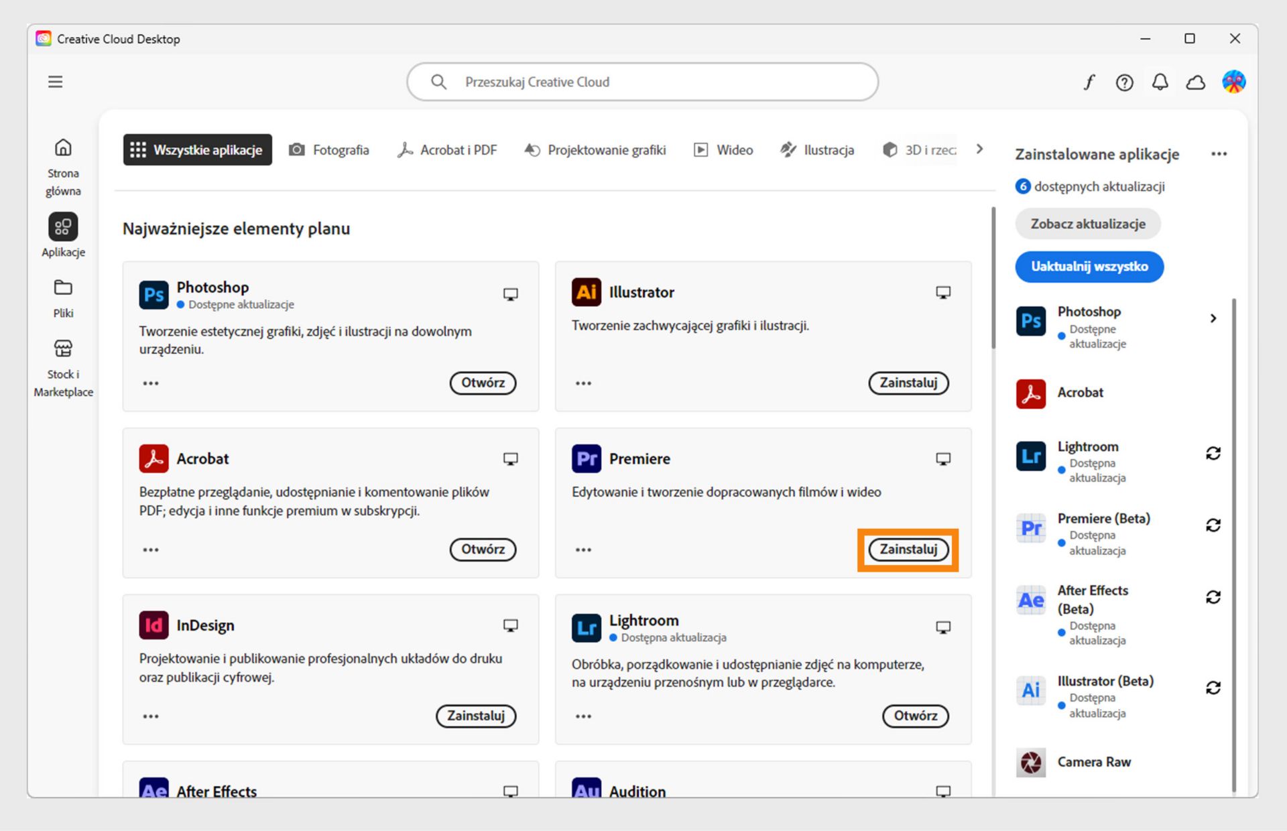The image size is (1287, 831).
Task: Click Zobacz aktualizacje button
Action: [1088, 224]
